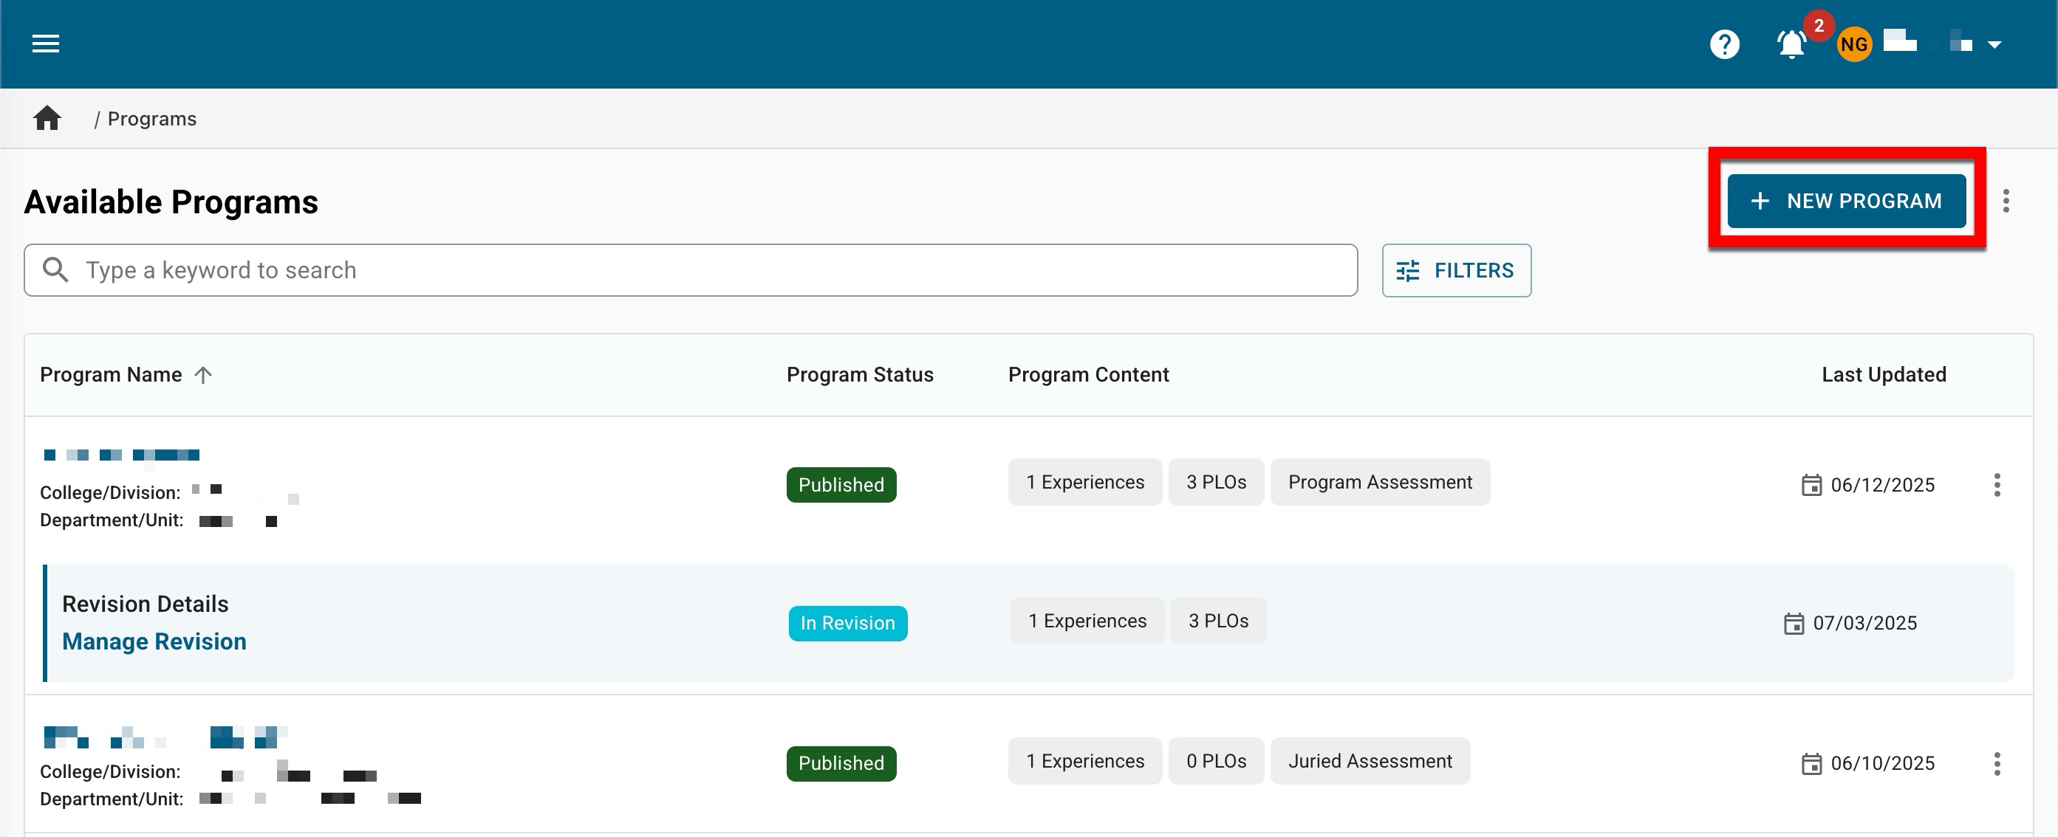The width and height of the screenshot is (2058, 837).
Task: Go to home via house icon
Action: click(x=47, y=118)
